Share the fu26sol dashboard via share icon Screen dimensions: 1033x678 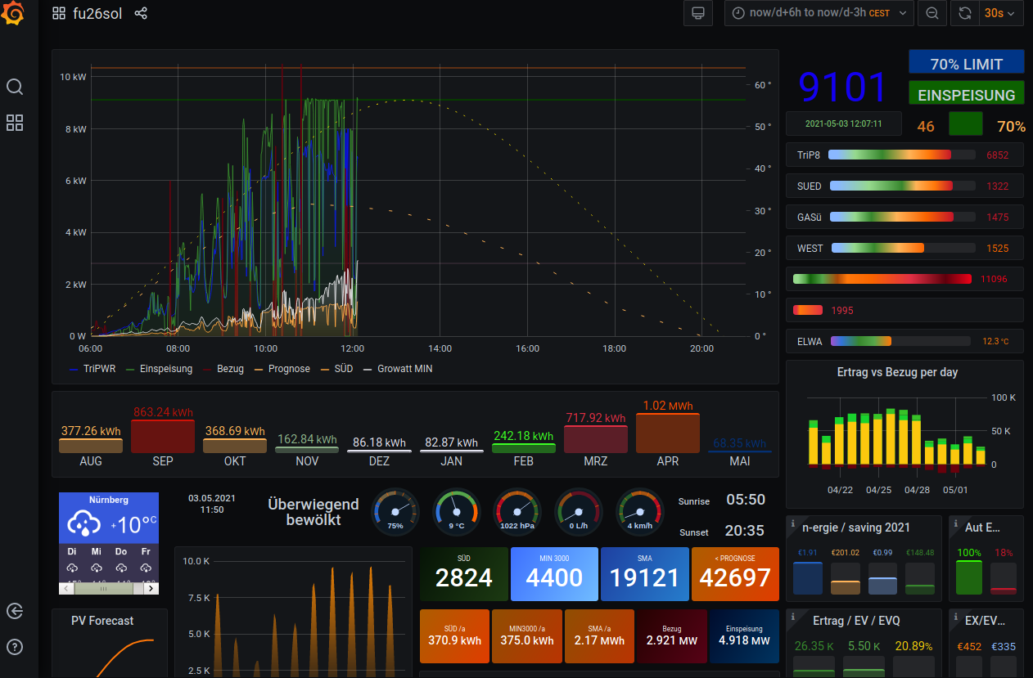pyautogui.click(x=141, y=14)
